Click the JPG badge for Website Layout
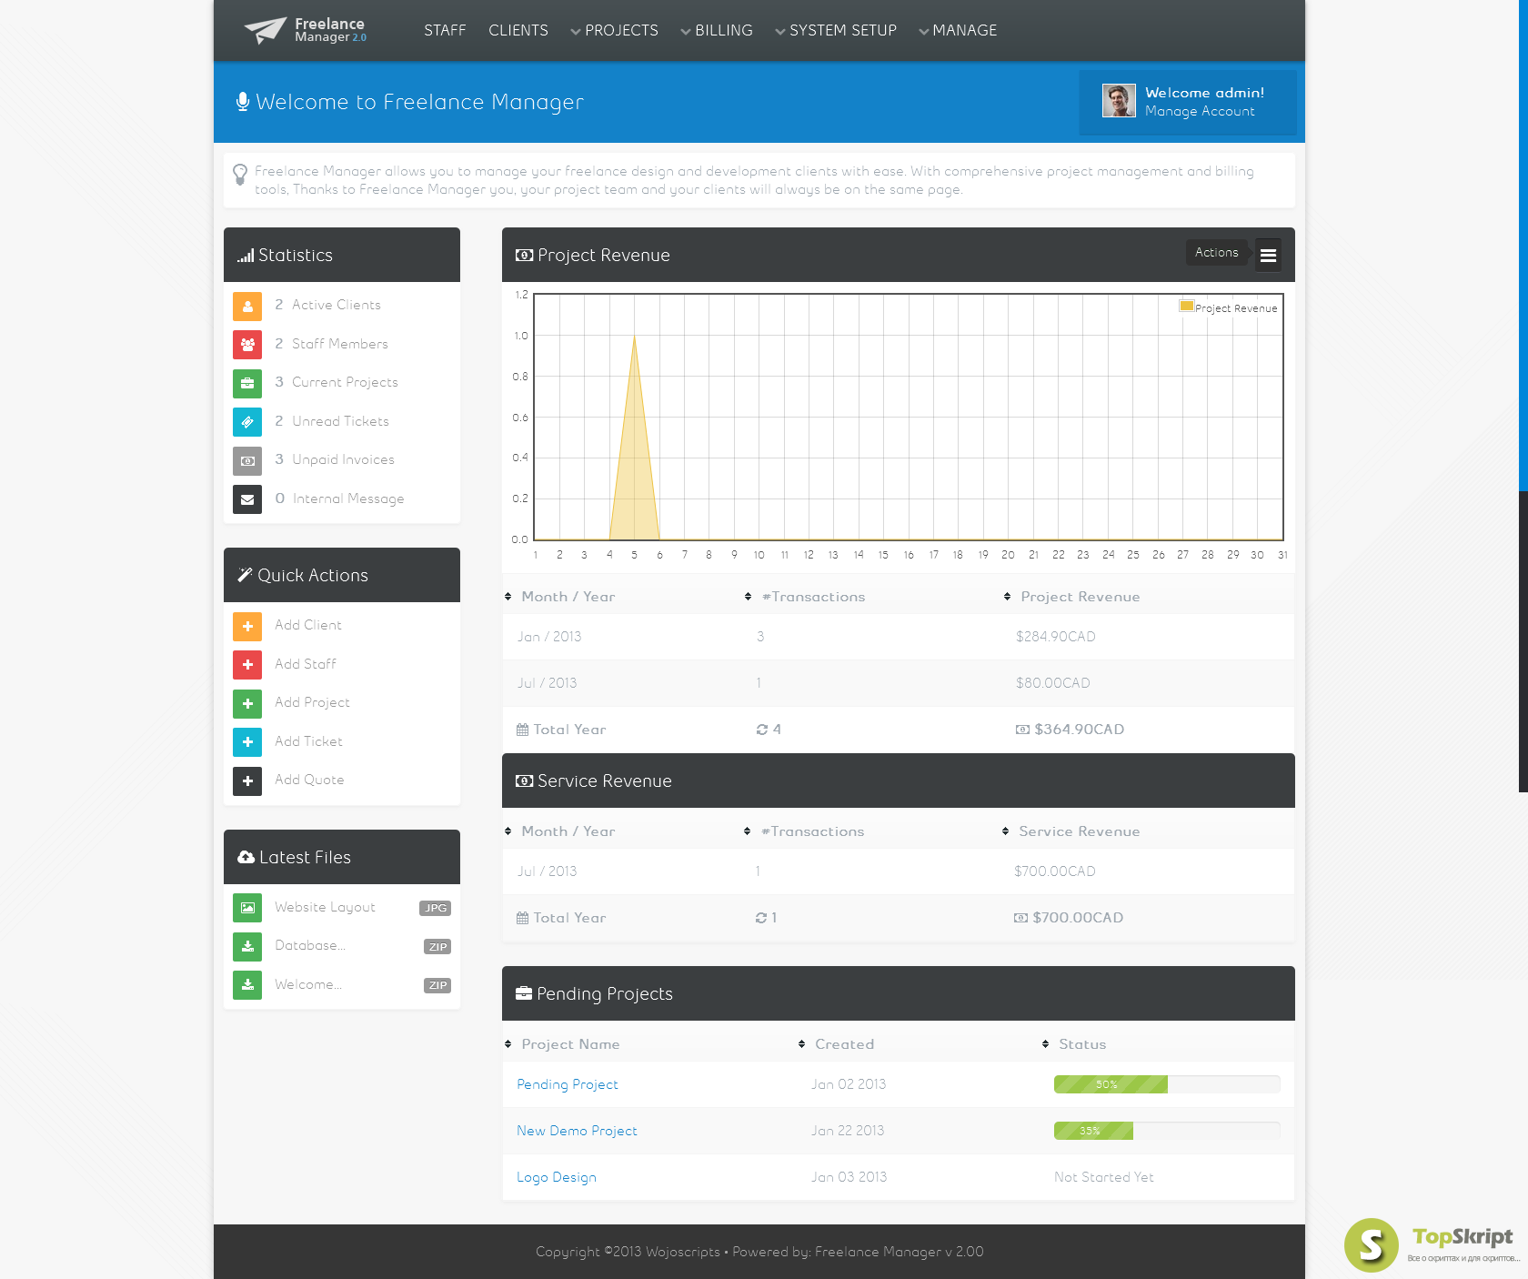The height and width of the screenshot is (1279, 1528). coord(436,908)
